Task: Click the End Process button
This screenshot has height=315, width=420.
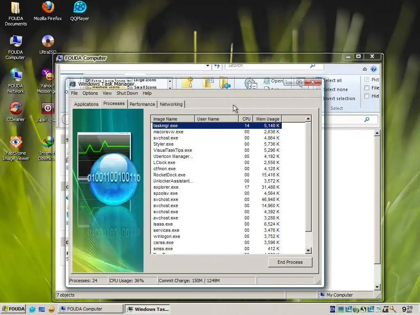Action: (290, 262)
